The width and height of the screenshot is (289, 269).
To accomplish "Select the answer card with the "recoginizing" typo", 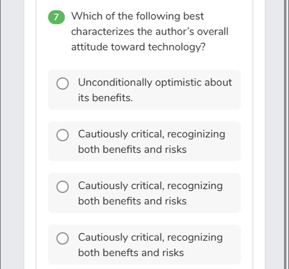I will tap(144, 141).
